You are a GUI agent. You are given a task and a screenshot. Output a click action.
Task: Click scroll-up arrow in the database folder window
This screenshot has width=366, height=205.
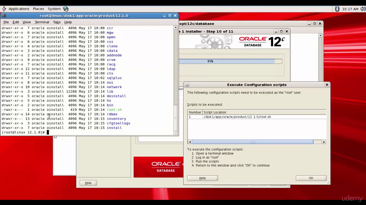[320, 36]
